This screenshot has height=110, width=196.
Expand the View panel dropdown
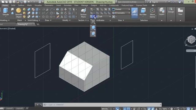[121, 20]
